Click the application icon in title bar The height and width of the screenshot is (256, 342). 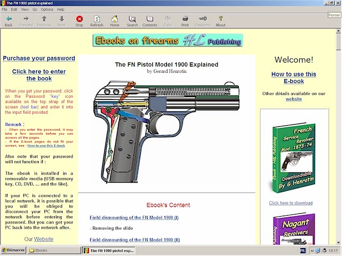pos(3,3)
